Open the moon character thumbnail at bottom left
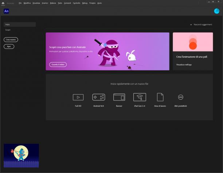 pos(21,156)
